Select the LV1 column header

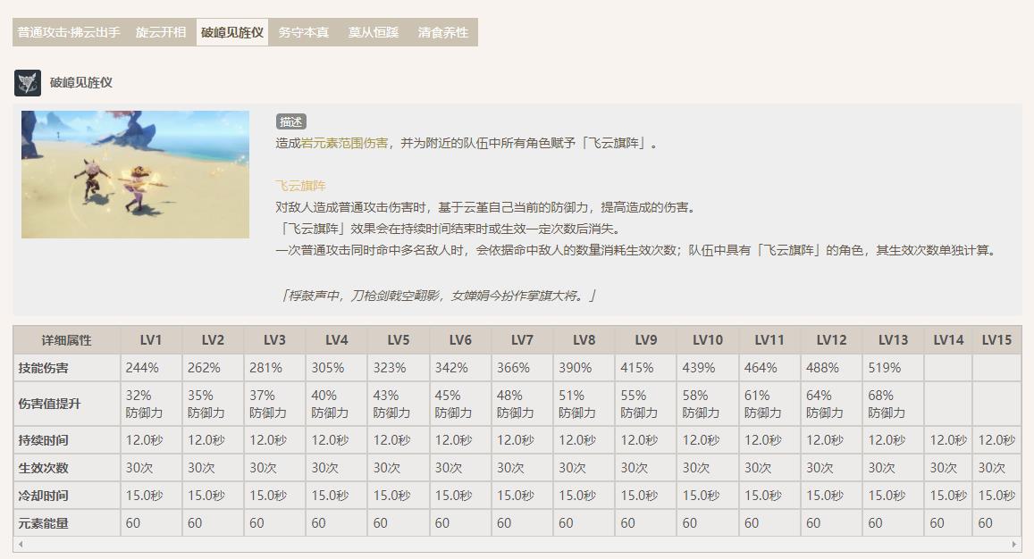click(x=153, y=339)
